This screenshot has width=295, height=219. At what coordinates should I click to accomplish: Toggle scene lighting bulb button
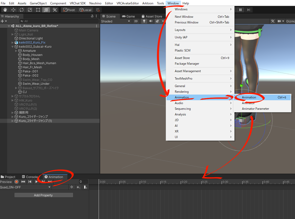tap(144, 21)
